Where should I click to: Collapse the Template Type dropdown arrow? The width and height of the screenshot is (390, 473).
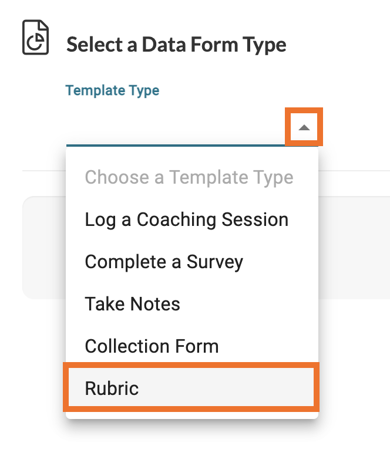(304, 127)
